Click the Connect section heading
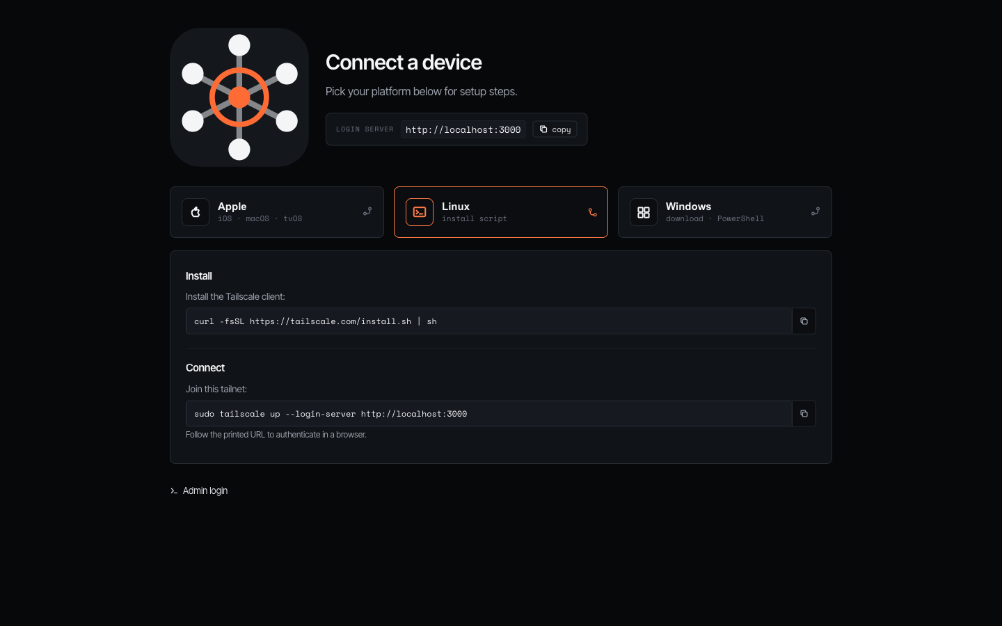Image resolution: width=1002 pixels, height=626 pixels. pos(205,368)
